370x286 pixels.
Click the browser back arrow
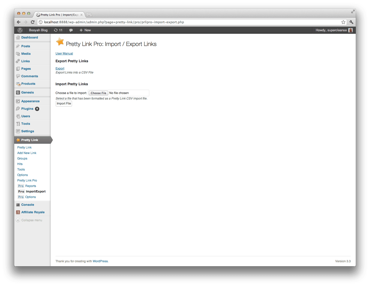point(19,22)
